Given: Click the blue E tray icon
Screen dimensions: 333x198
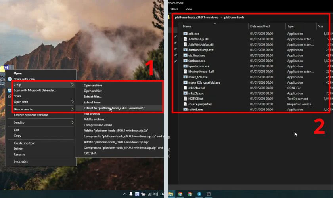Looking at the screenshot, I should [x=137, y=194].
